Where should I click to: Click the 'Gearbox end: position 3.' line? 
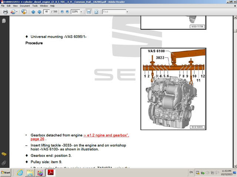coord(51,156)
